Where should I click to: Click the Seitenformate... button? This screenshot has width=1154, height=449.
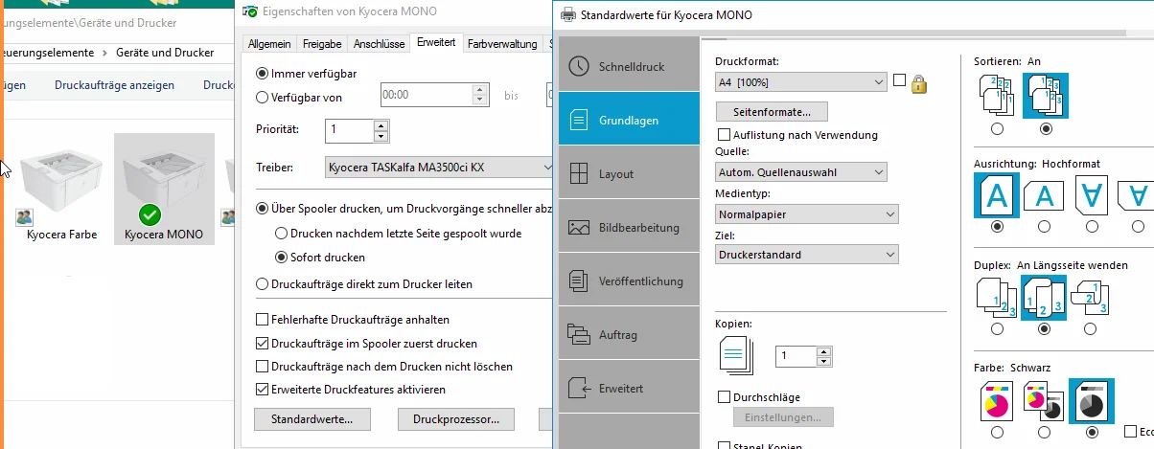point(773,111)
